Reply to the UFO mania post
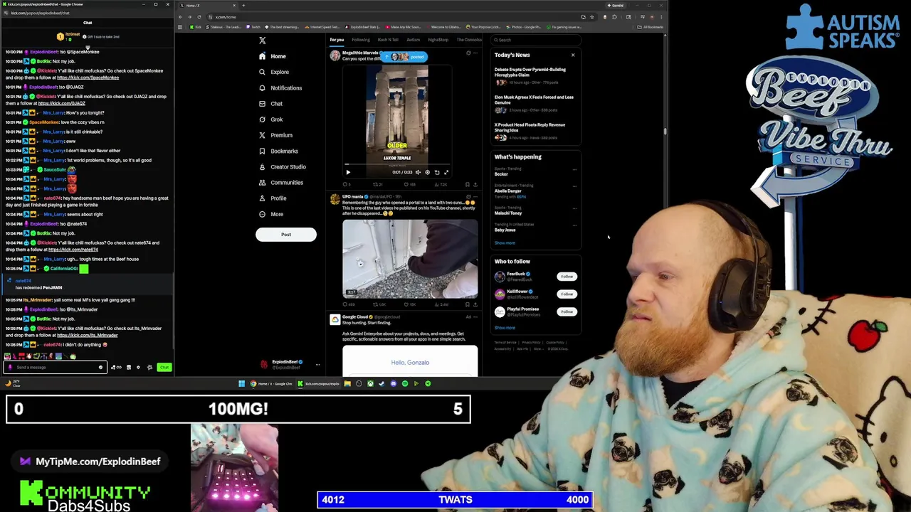 (347, 304)
